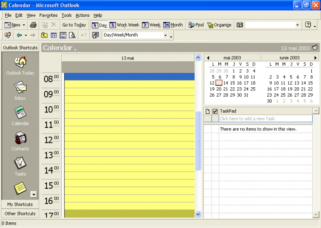The width and height of the screenshot is (321, 228).
Task: Go to next month in Date Navigator
Action: [315, 58]
